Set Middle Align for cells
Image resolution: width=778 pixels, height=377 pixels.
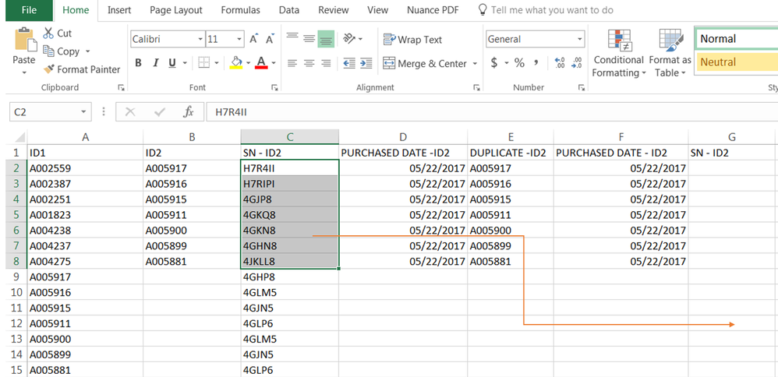[309, 39]
